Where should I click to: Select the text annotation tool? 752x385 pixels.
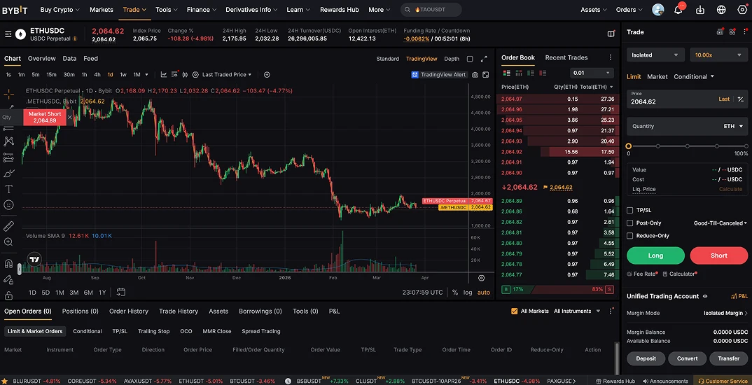8,189
